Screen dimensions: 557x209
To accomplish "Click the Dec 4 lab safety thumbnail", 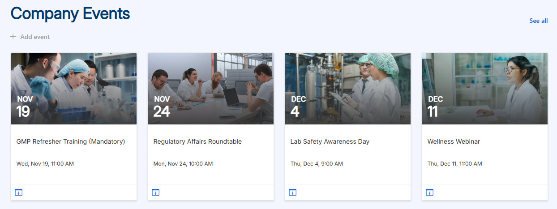I will pyautogui.click(x=348, y=89).
